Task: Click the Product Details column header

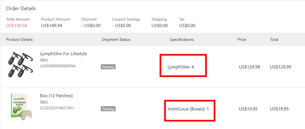Action: coord(20,40)
